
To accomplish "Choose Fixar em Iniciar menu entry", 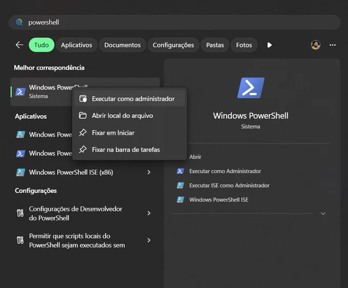I will coord(129,133).
